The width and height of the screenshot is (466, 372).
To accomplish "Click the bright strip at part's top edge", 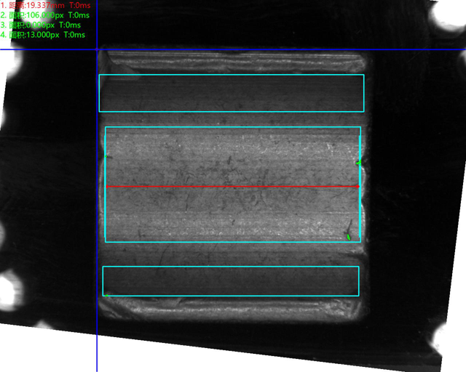I will pyautogui.click(x=231, y=60).
